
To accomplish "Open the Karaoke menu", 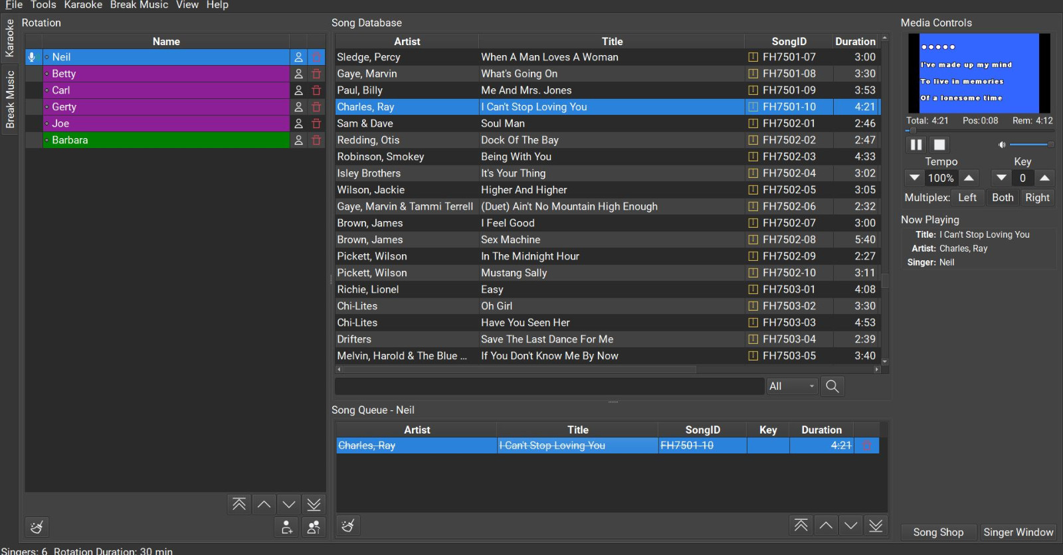I will [83, 5].
